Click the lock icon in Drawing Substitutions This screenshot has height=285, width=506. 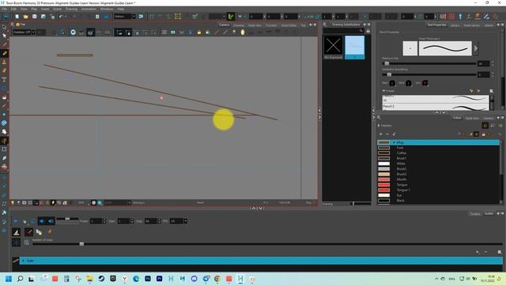click(x=368, y=31)
